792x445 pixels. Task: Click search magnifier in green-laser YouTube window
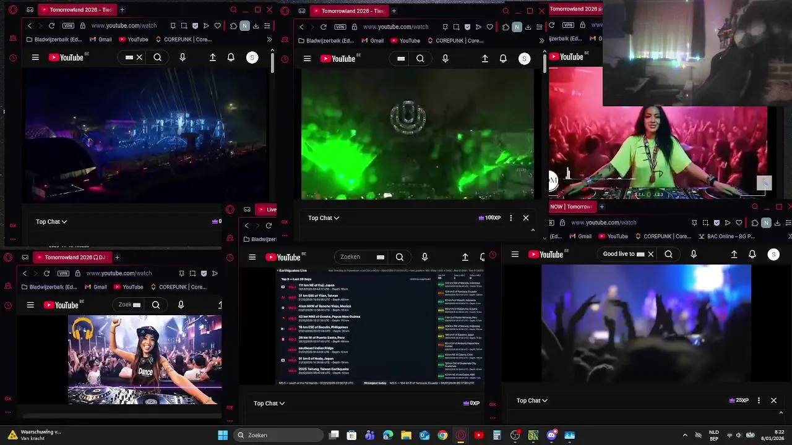(420, 59)
